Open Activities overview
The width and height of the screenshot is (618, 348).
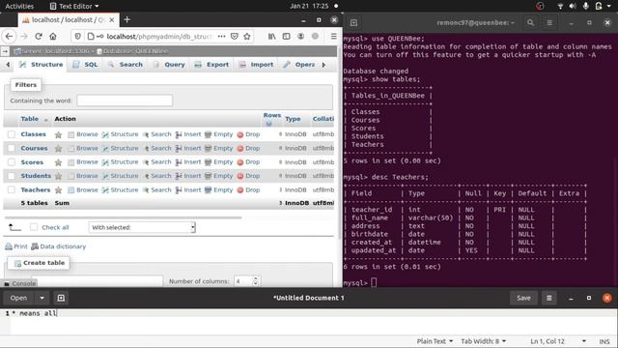[x=19, y=6]
